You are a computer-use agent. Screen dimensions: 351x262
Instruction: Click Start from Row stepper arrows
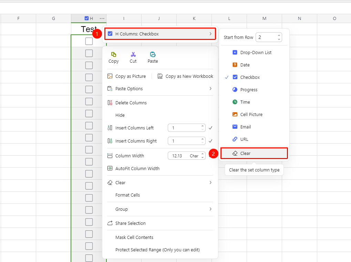(279, 37)
